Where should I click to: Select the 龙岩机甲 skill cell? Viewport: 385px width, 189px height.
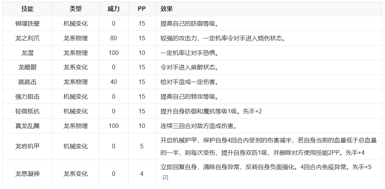[27, 146]
